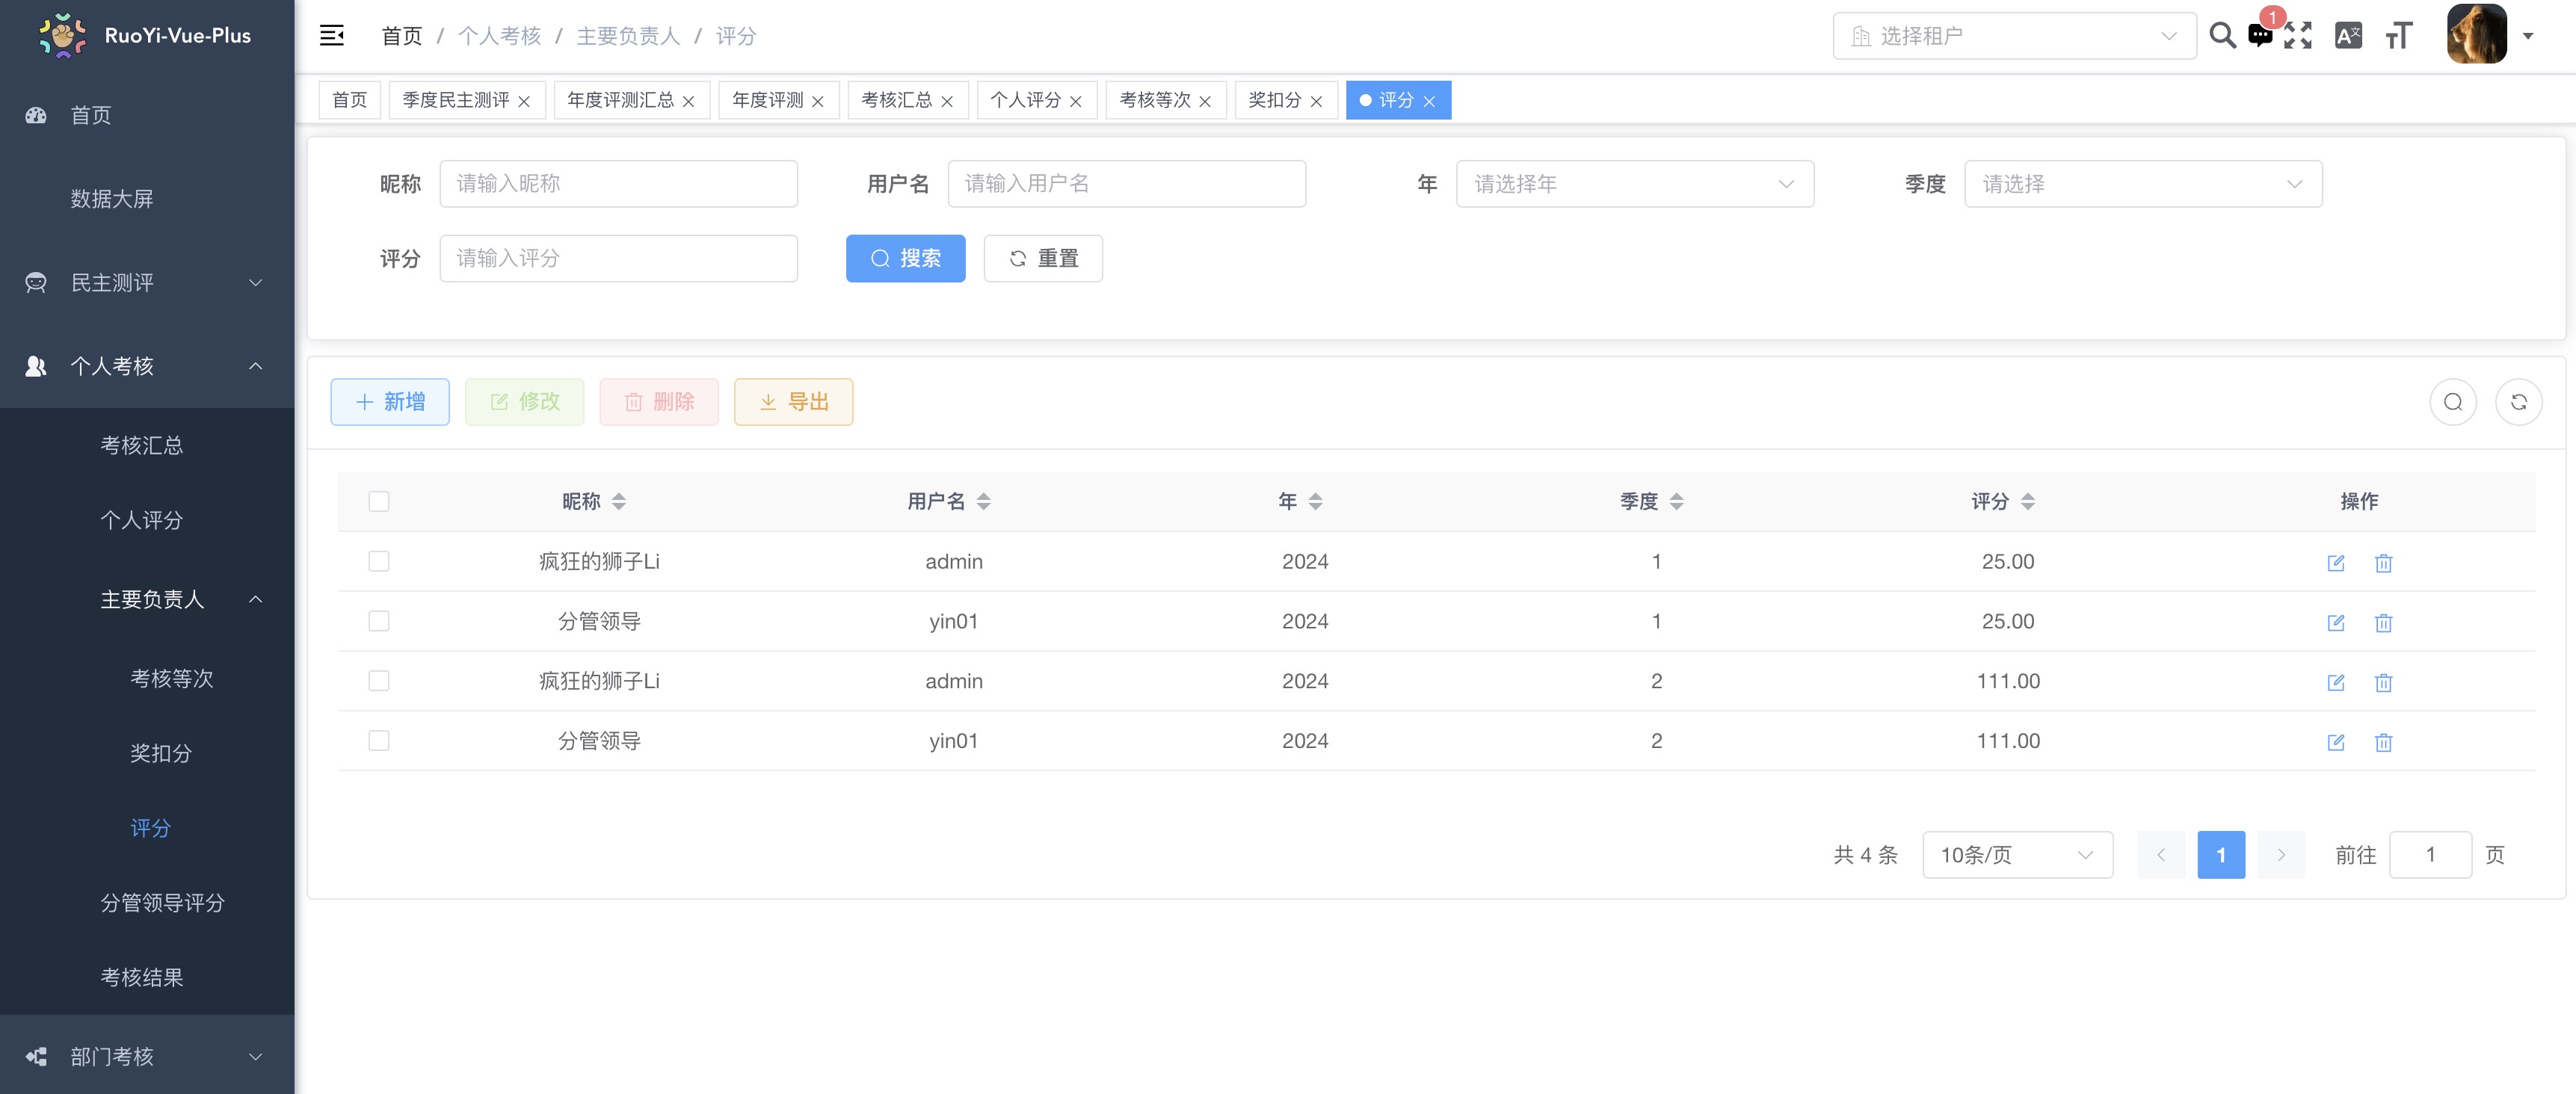
Task: Open the 10条/页 page size dropdown
Action: click(2017, 855)
